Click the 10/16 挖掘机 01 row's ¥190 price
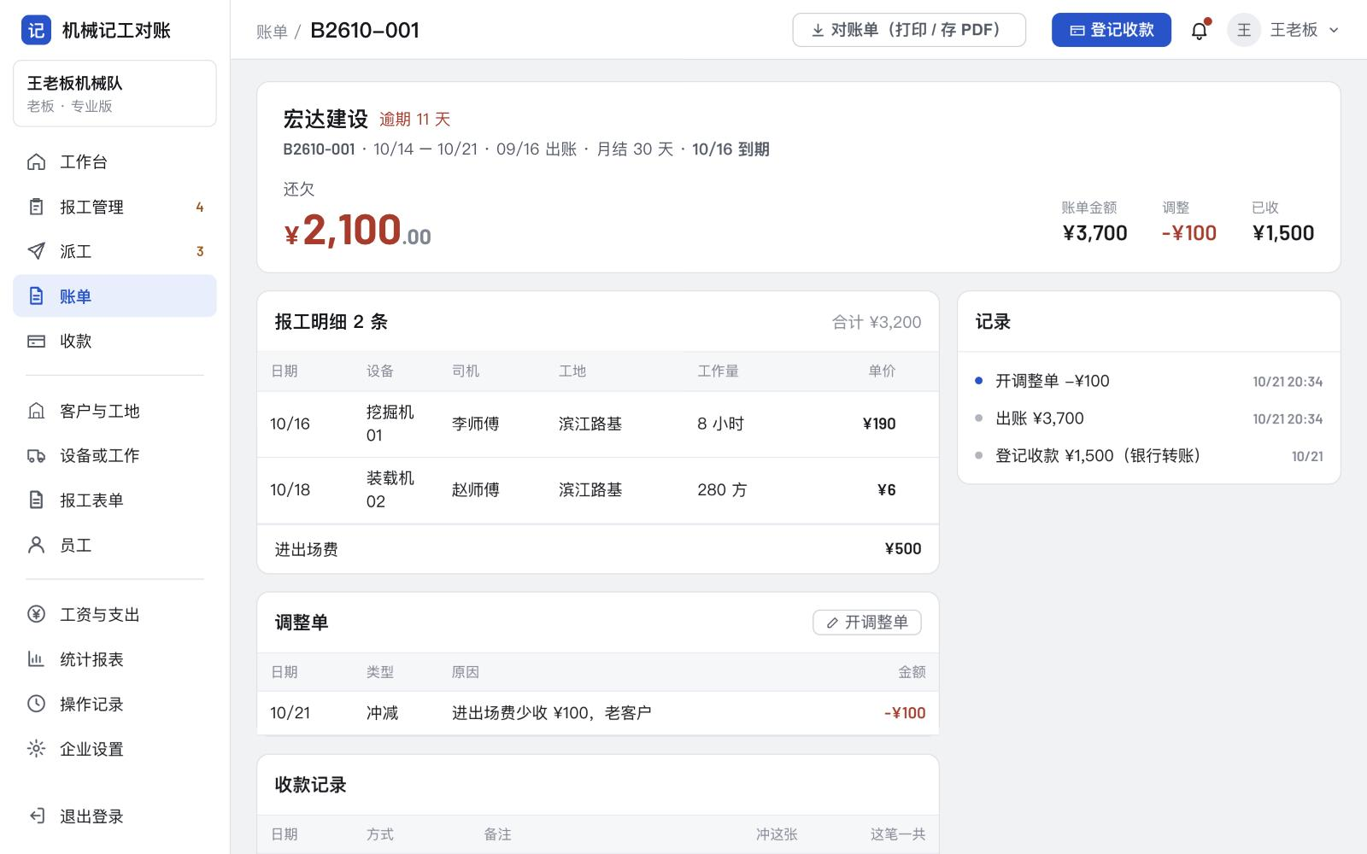1367x854 pixels. [879, 424]
